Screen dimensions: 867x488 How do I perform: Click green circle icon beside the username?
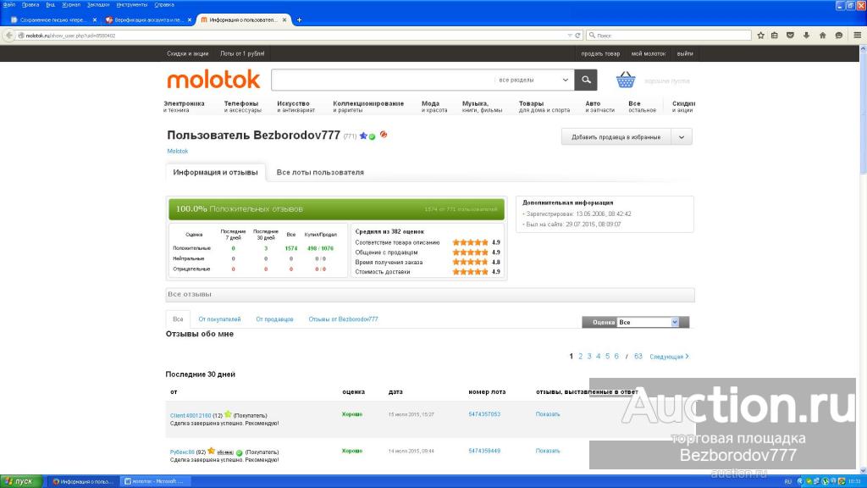click(x=373, y=136)
